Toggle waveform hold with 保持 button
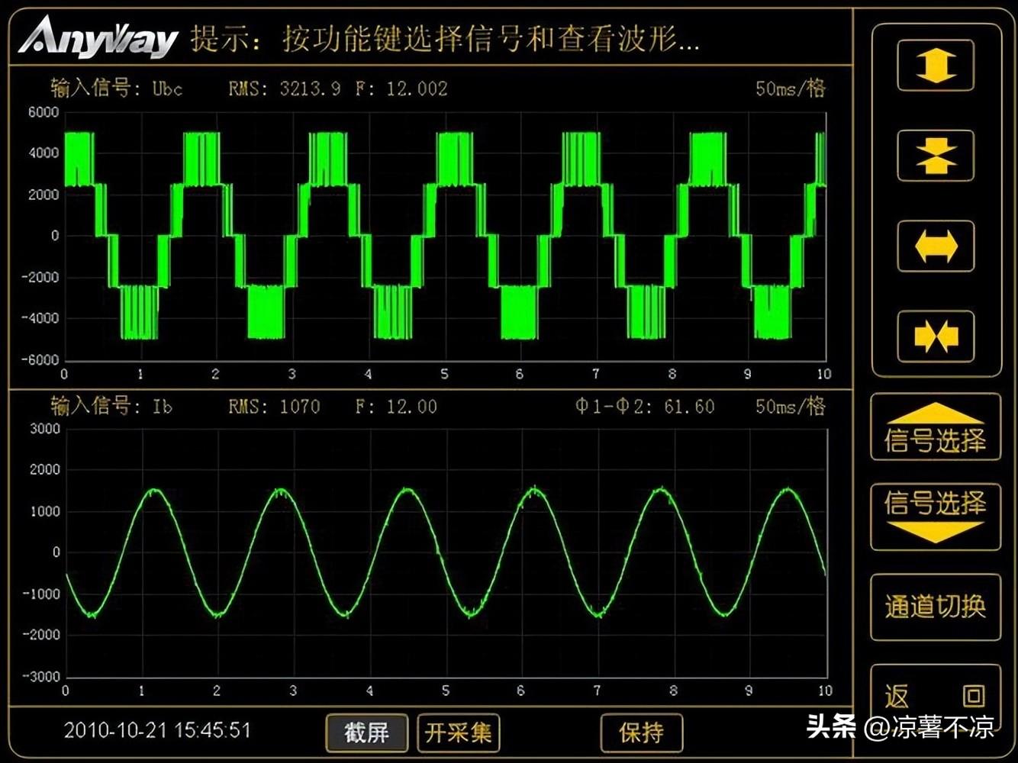Screen dimensions: 1018x763 (641, 732)
